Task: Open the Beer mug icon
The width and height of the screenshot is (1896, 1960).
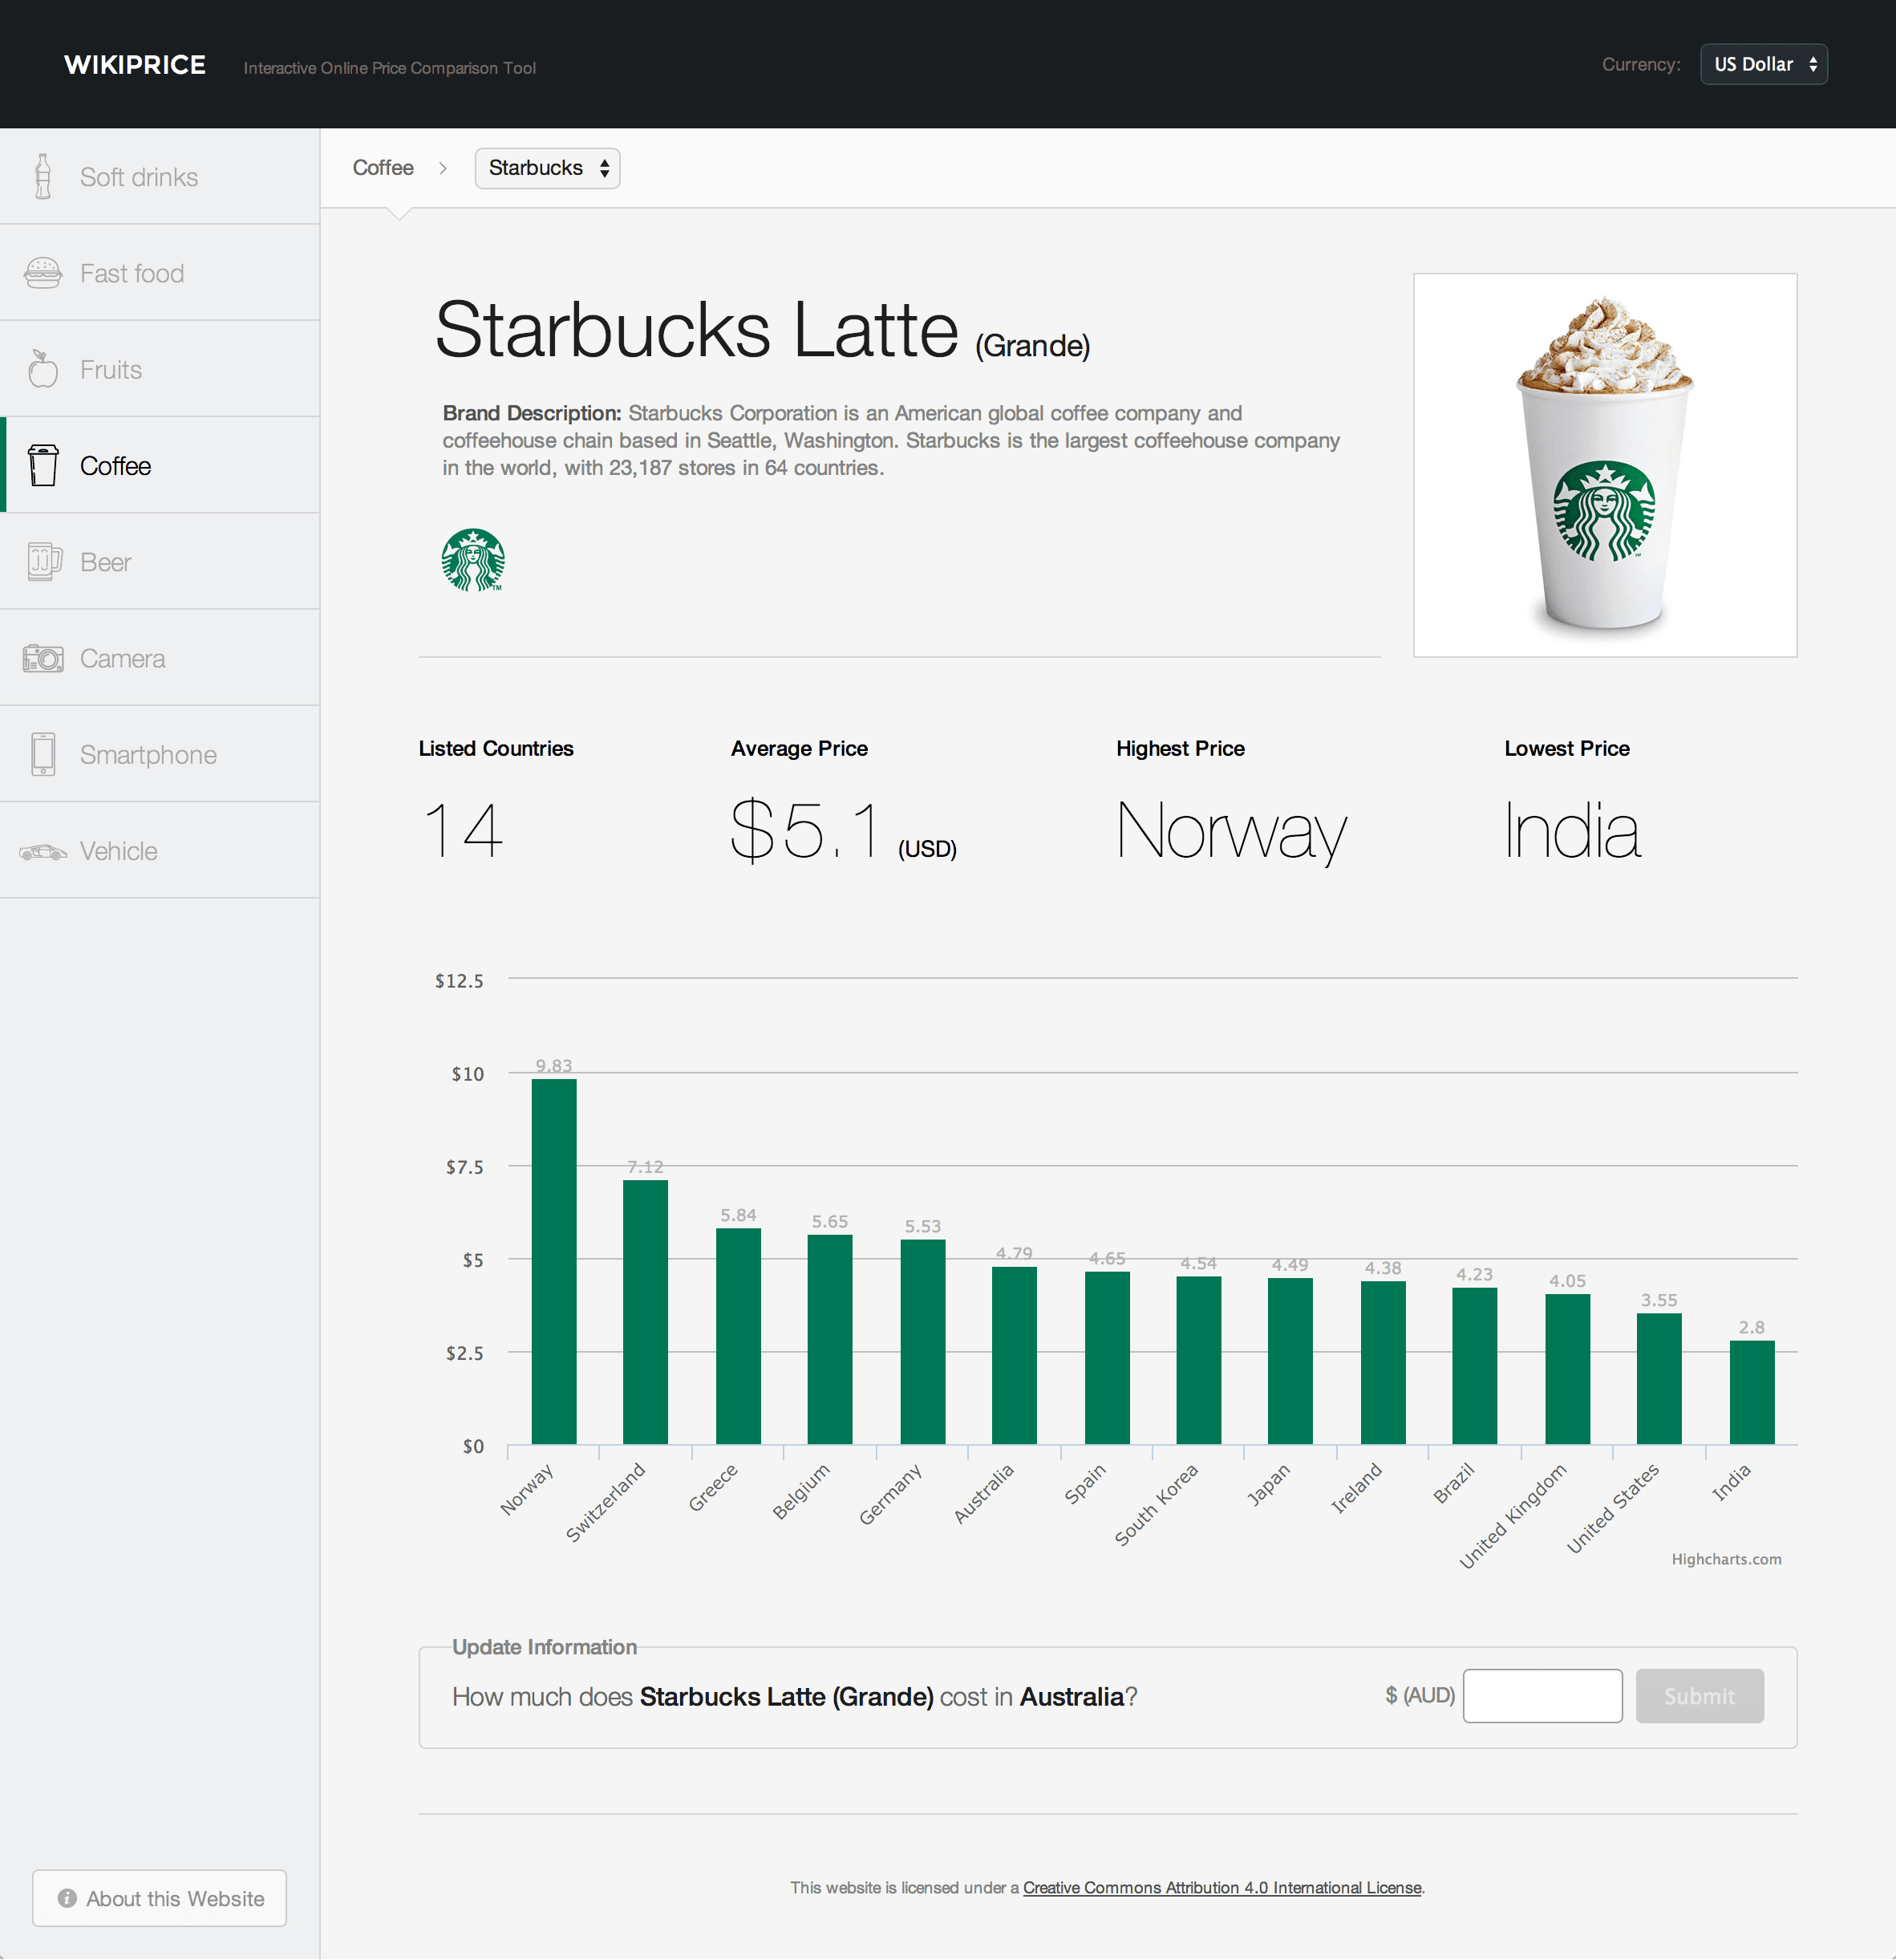Action: (43, 561)
